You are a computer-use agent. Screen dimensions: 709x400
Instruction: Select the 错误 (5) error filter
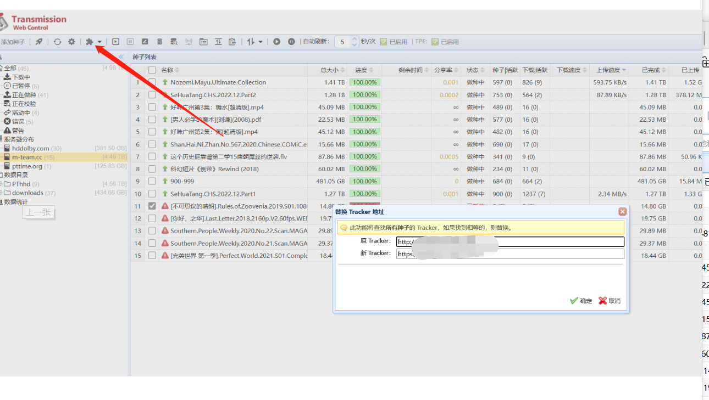pyautogui.click(x=18, y=121)
